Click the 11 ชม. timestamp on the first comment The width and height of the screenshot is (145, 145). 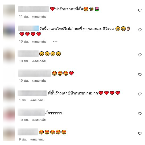(x=24, y=16)
